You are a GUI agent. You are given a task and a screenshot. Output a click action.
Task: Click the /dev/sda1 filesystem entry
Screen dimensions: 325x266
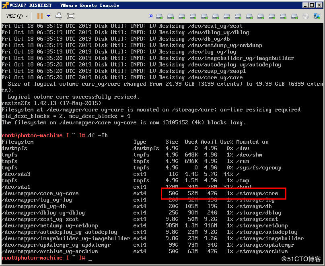point(16,187)
